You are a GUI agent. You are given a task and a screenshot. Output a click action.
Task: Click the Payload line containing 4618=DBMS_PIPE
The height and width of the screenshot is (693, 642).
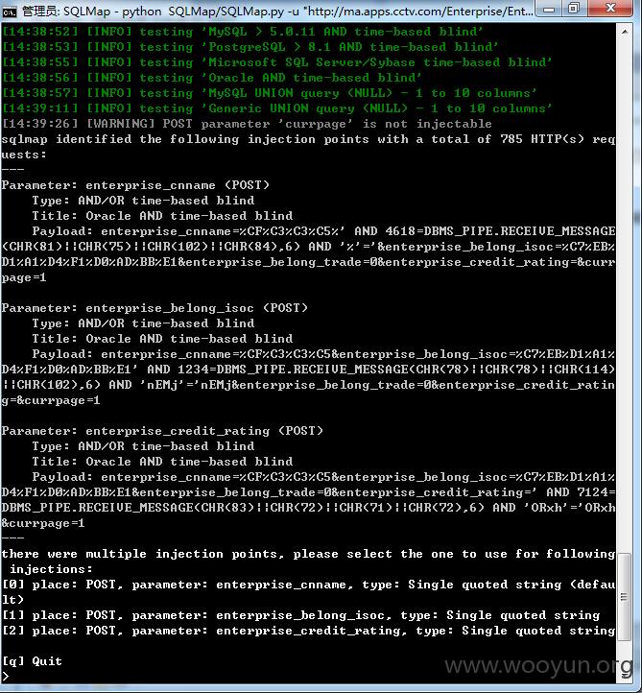tap(323, 231)
